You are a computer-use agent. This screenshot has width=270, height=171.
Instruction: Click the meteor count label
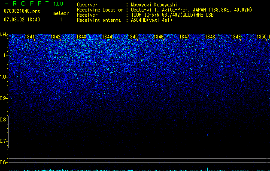(x=61, y=13)
